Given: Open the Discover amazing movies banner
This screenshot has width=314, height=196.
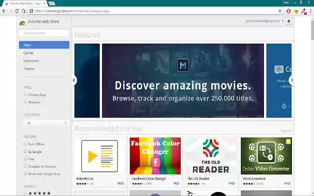Looking at the screenshot, I should (x=183, y=80).
